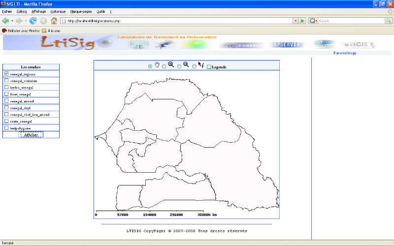394x246 pixels.
Task: Open the ? help menu
Action: 110,11
